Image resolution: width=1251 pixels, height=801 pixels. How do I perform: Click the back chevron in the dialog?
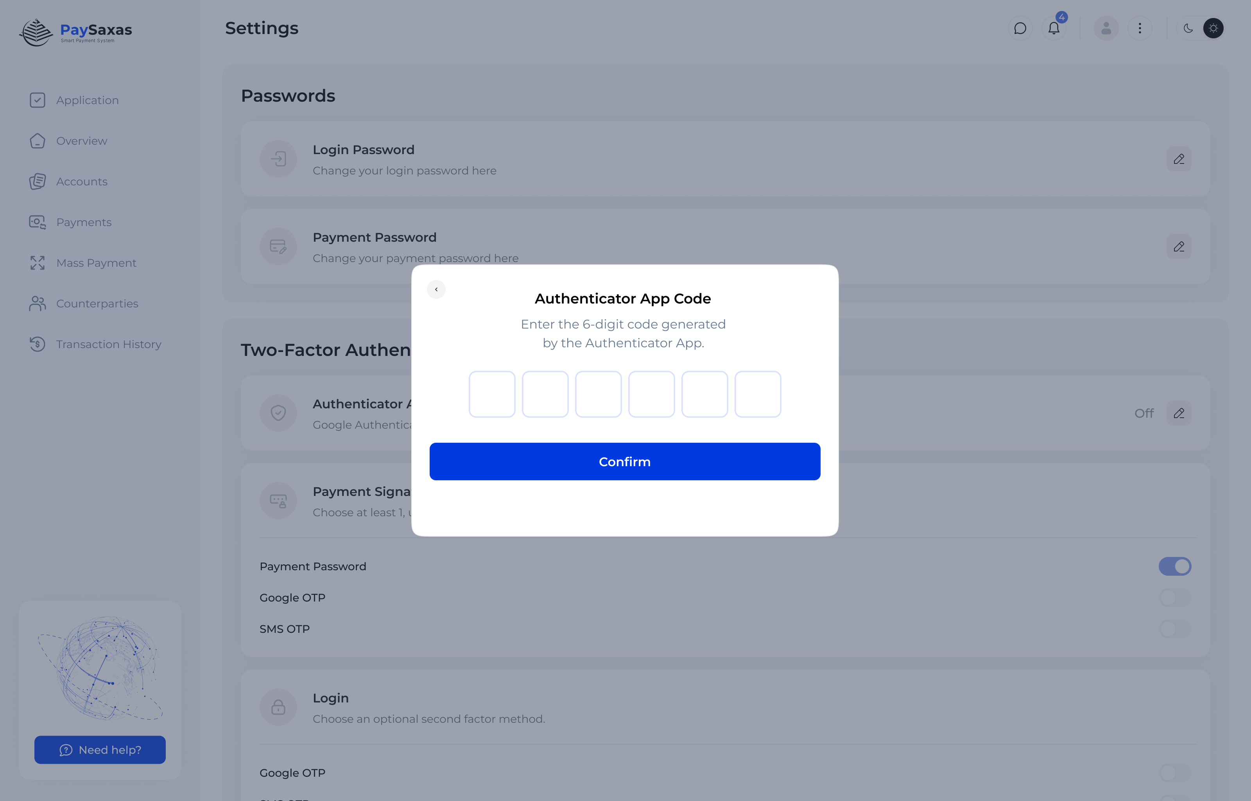tap(436, 289)
